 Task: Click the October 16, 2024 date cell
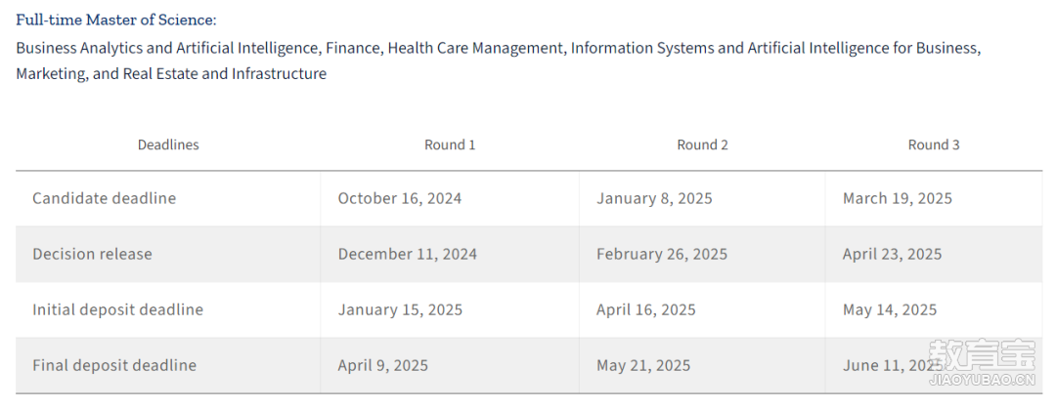coord(400,198)
